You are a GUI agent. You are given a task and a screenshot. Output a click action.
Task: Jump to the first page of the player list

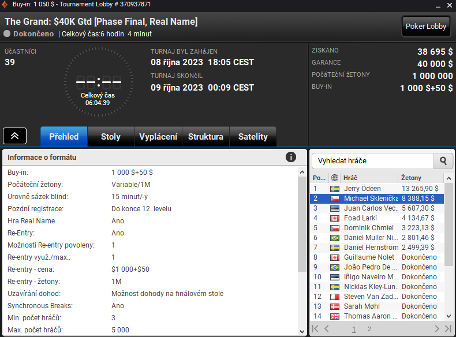pos(315,328)
